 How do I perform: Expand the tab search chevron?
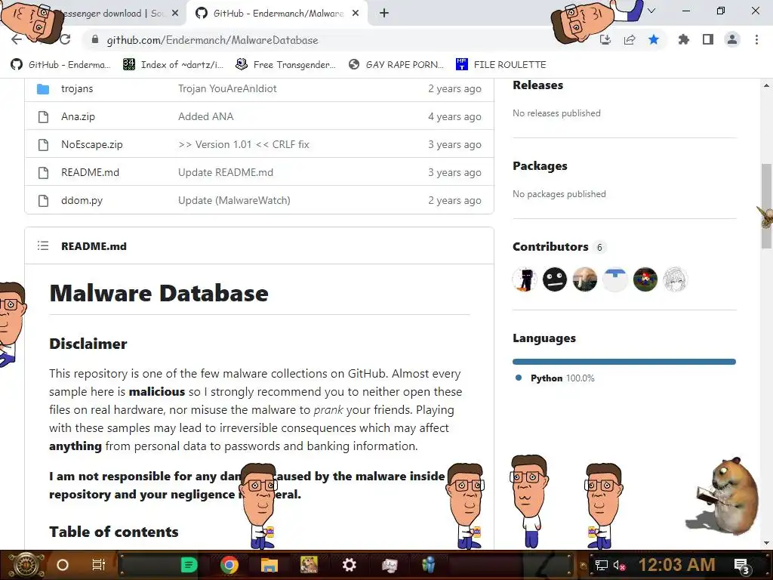[x=651, y=11]
